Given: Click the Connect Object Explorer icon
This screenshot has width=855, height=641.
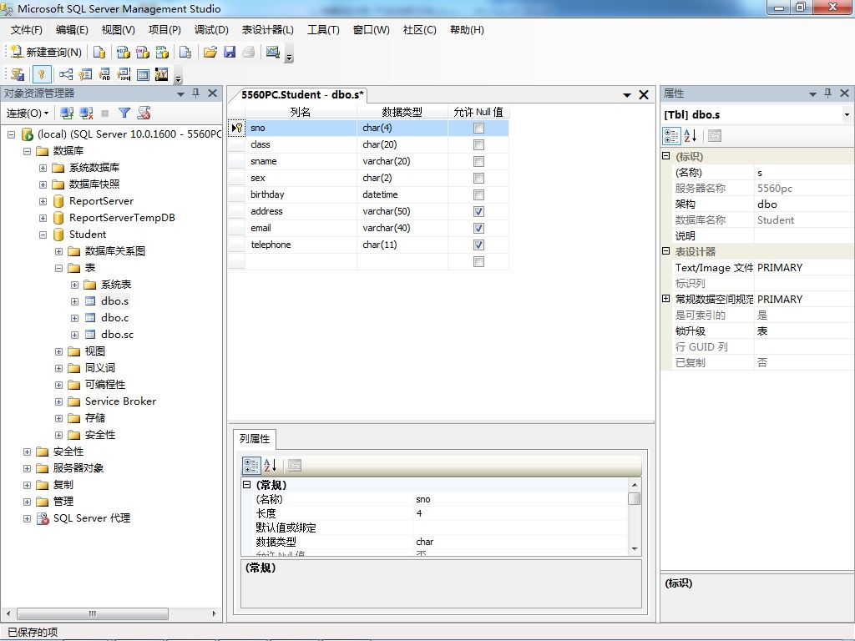Looking at the screenshot, I should [x=67, y=113].
